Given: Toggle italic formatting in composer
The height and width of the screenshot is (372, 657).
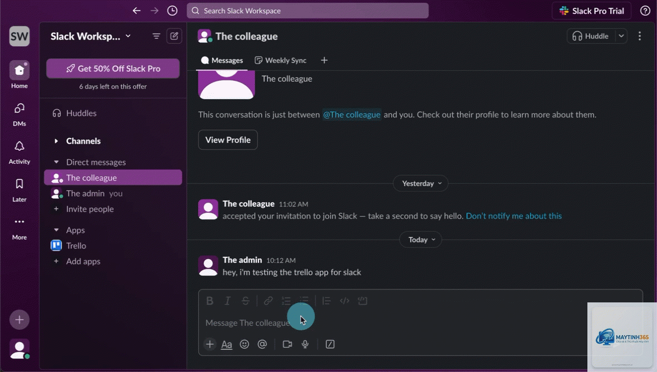Looking at the screenshot, I should click(x=228, y=301).
